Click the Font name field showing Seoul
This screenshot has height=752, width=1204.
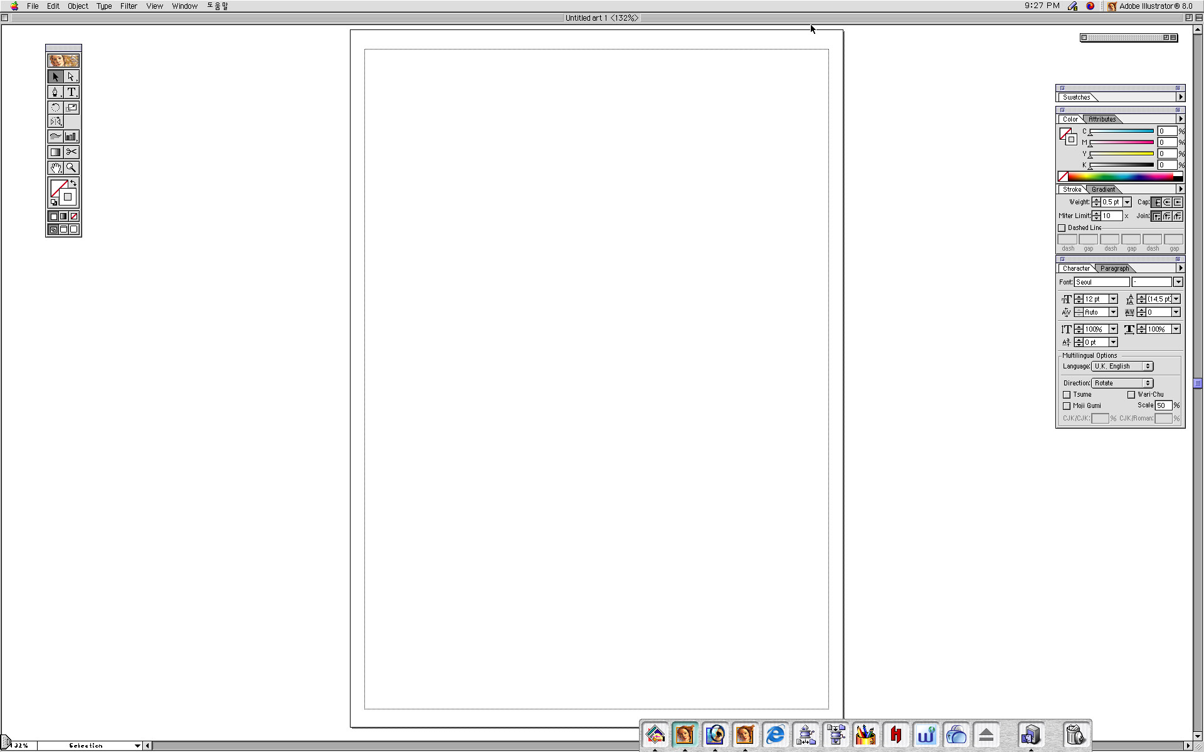(x=1101, y=282)
